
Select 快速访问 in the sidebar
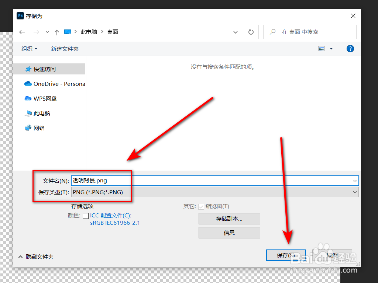(x=49, y=69)
